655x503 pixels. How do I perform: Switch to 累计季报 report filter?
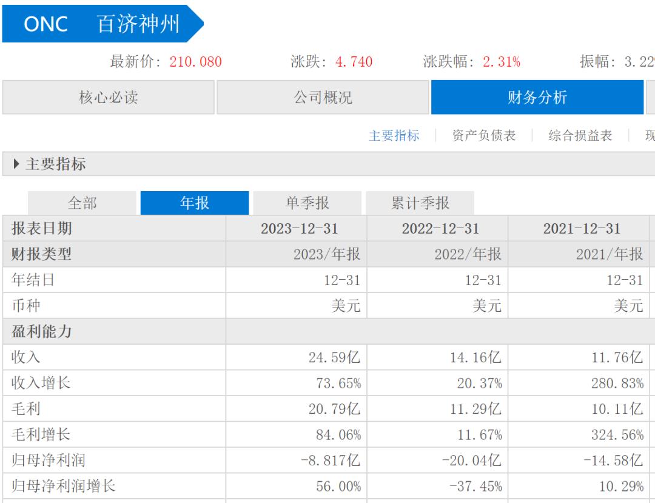pyautogui.click(x=420, y=203)
